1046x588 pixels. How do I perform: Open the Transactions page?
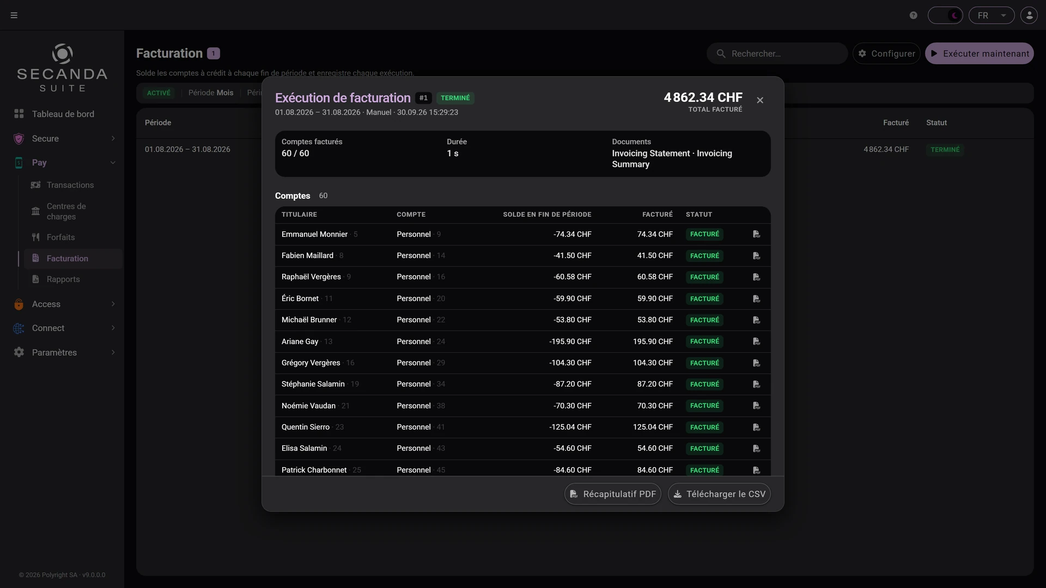tap(72, 185)
